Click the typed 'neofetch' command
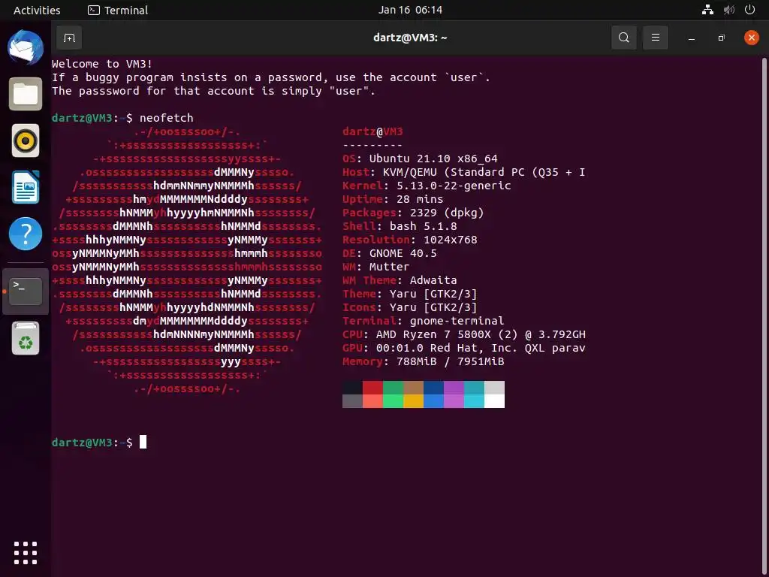Image resolution: width=769 pixels, height=577 pixels. click(x=166, y=118)
